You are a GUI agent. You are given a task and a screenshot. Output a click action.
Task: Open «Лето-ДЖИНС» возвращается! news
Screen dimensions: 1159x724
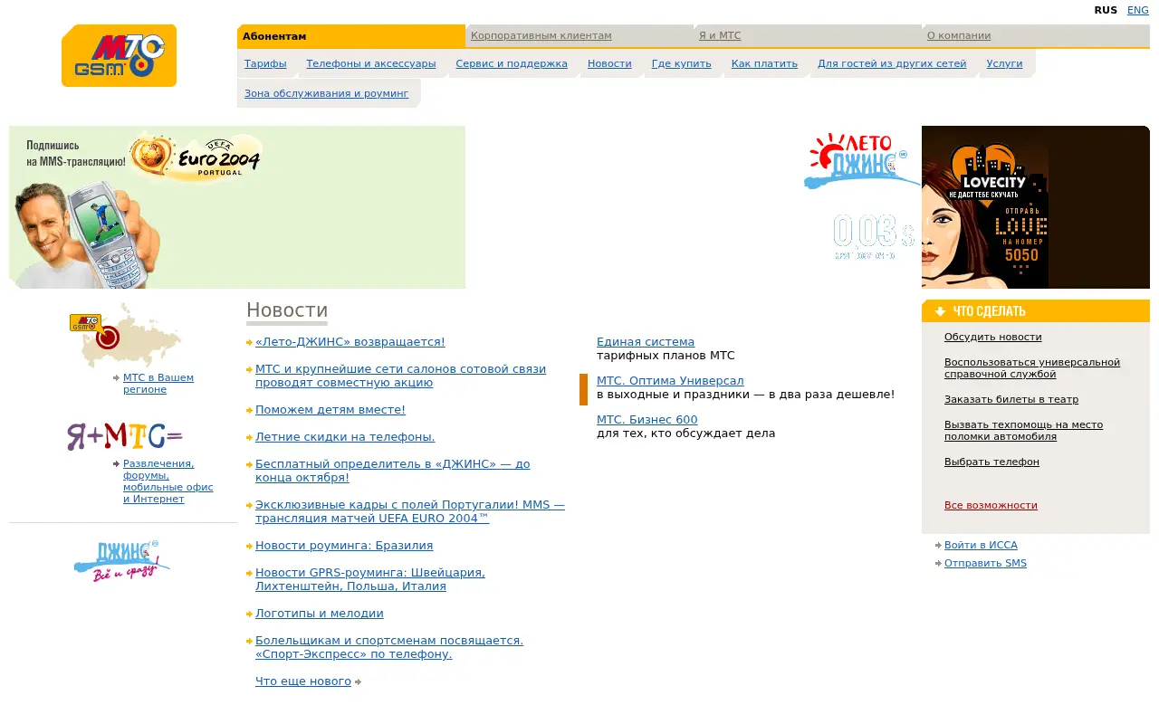[350, 342]
